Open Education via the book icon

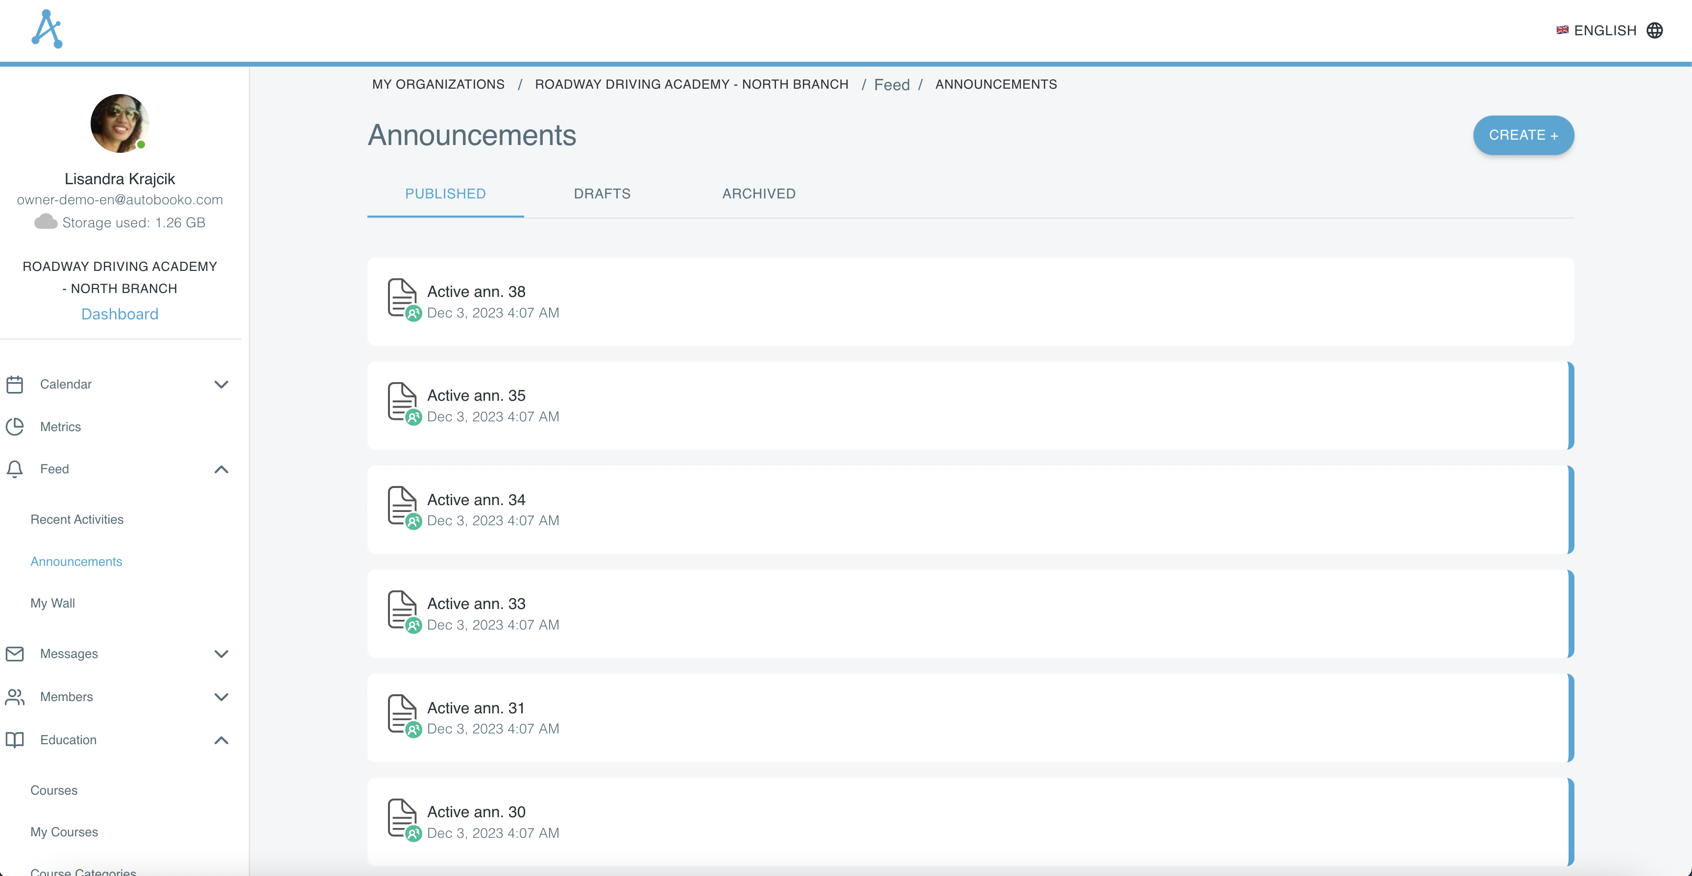(15, 740)
